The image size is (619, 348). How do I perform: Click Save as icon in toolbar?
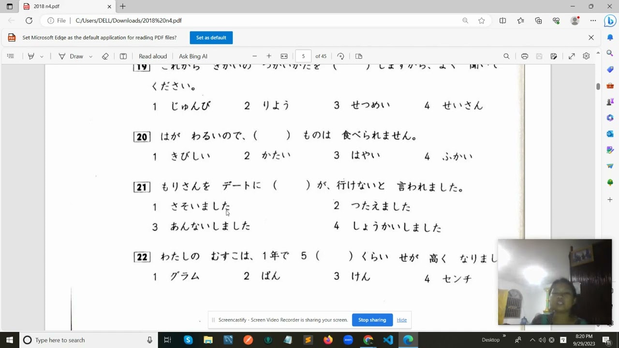[554, 56]
